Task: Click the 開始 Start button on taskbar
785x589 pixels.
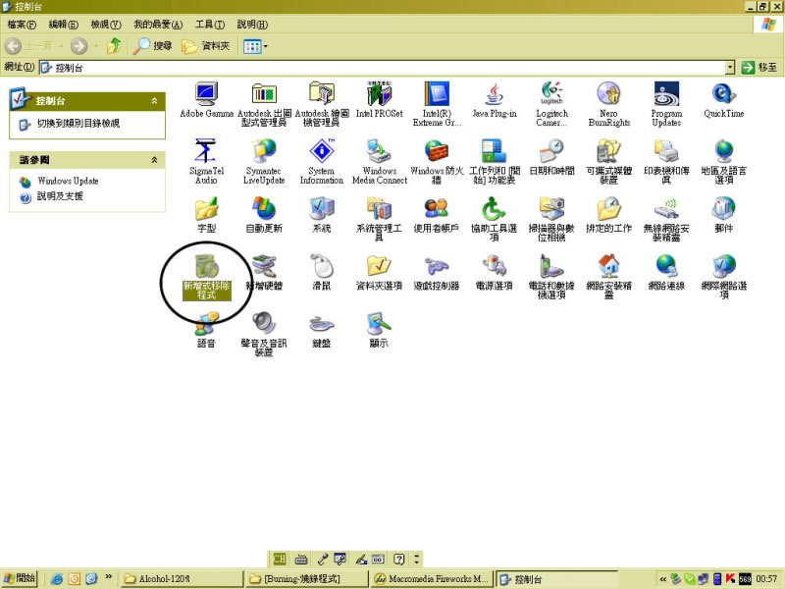Action: click(20, 578)
